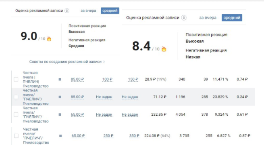This screenshot has width=264, height=158.
Task: Edit 85.00 ₽ price in the 28.9 ₽ row
Action: [x=77, y=79]
